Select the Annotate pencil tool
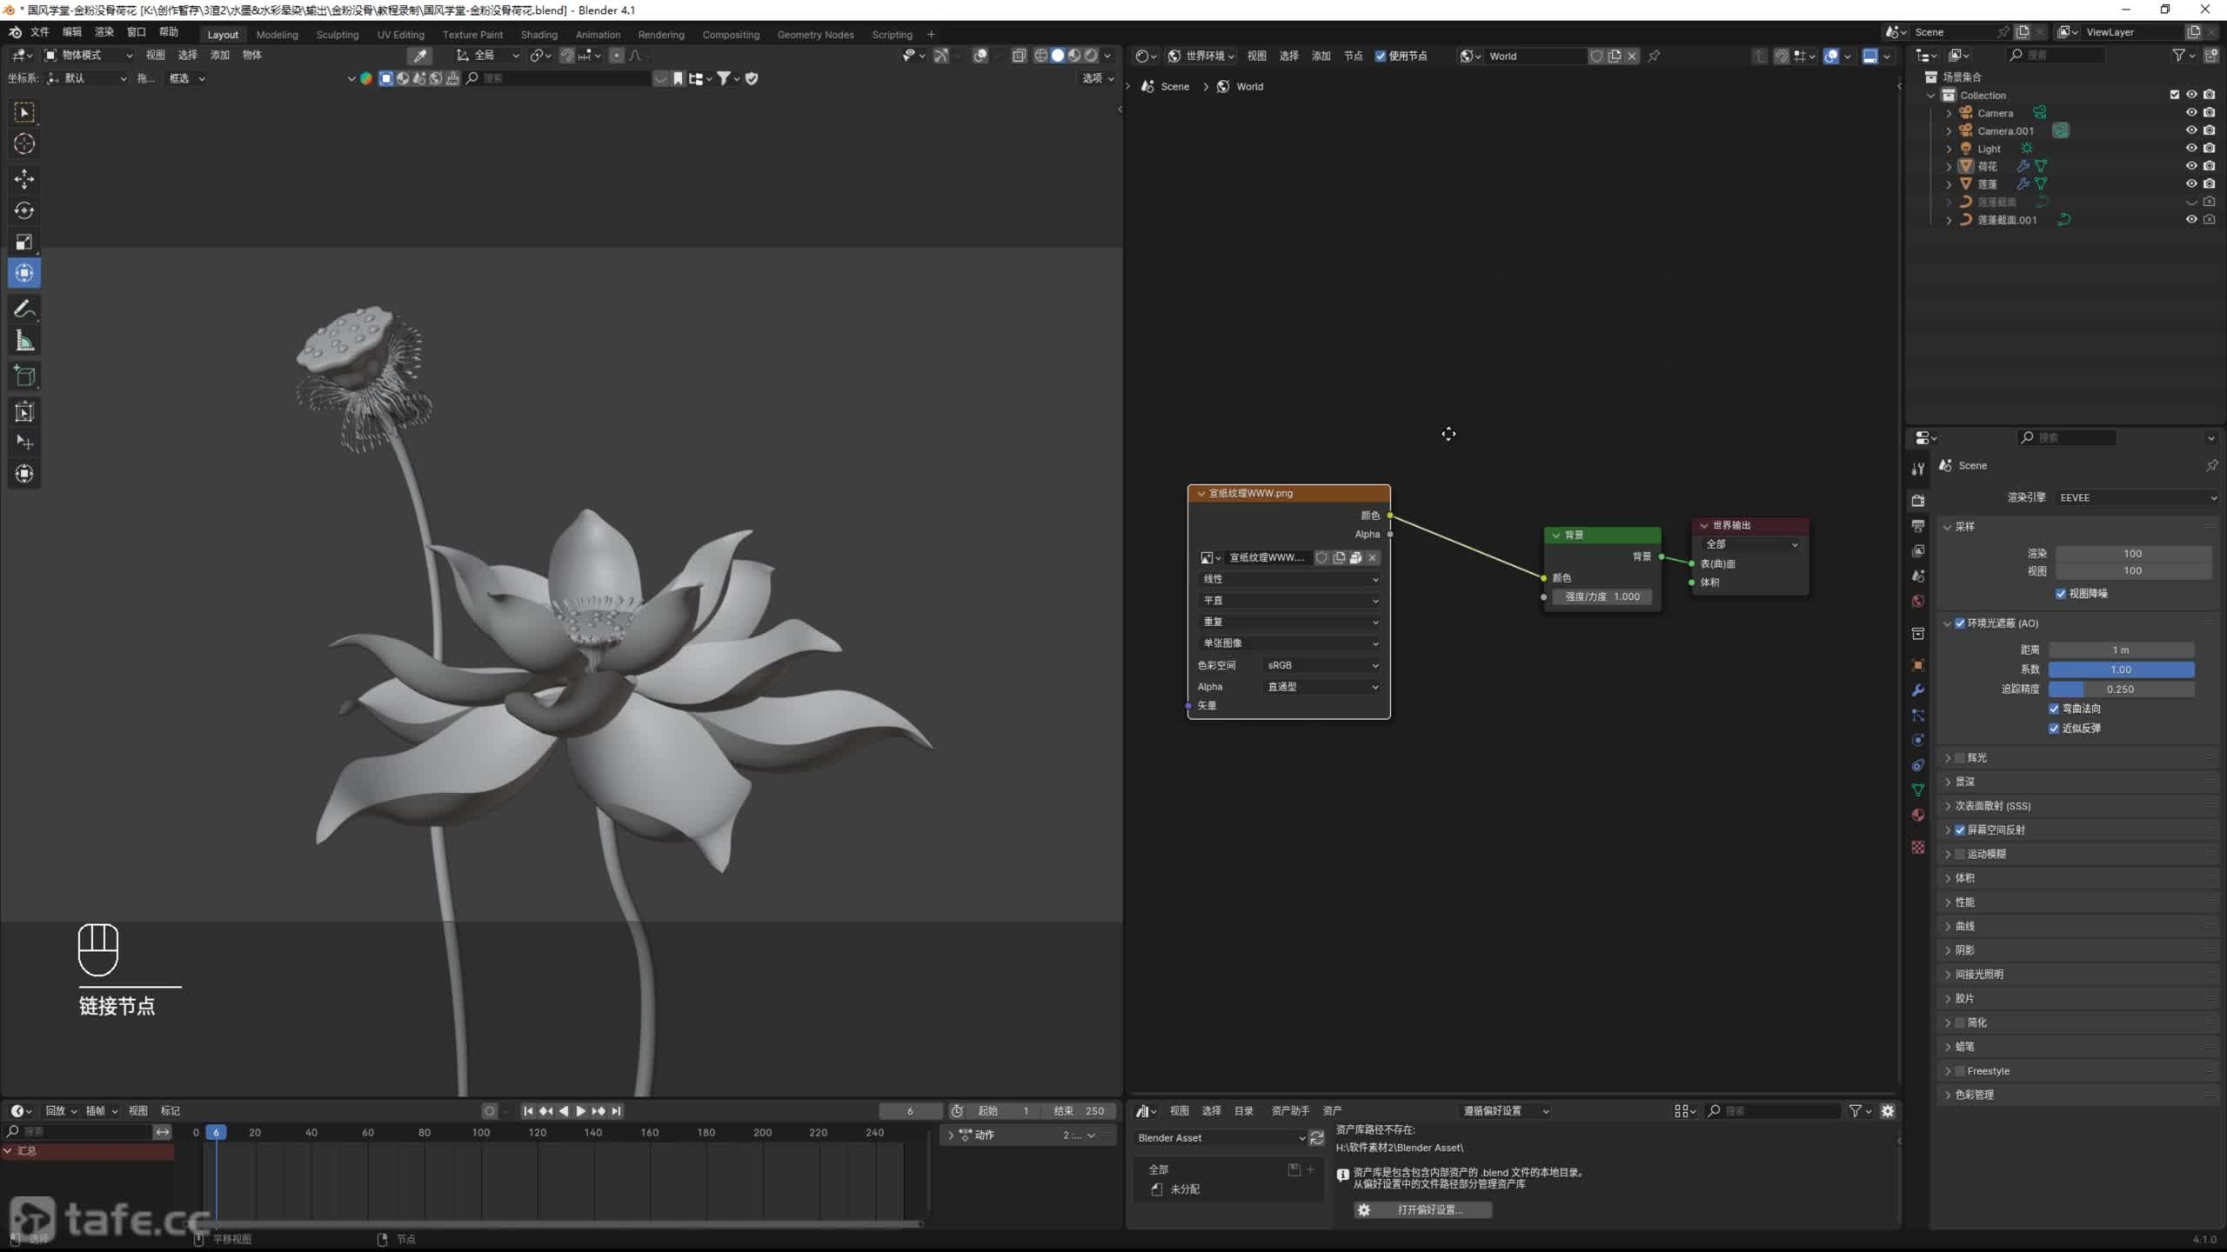 pos(24,309)
